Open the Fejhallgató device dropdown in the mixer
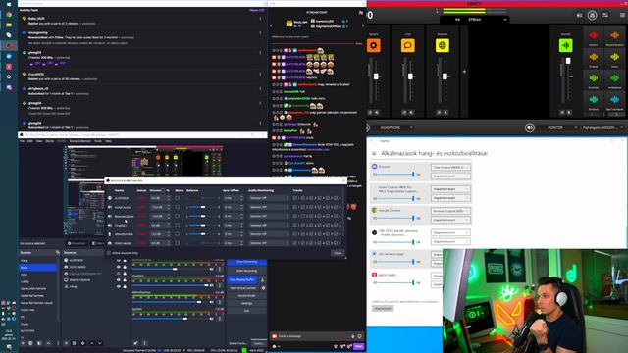Screen dimensions: 628x353 pyautogui.click(x=603, y=127)
